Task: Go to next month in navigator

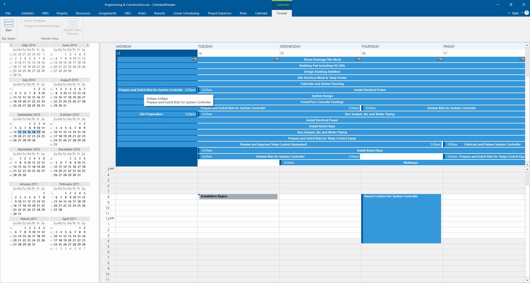Action: click(x=88, y=45)
